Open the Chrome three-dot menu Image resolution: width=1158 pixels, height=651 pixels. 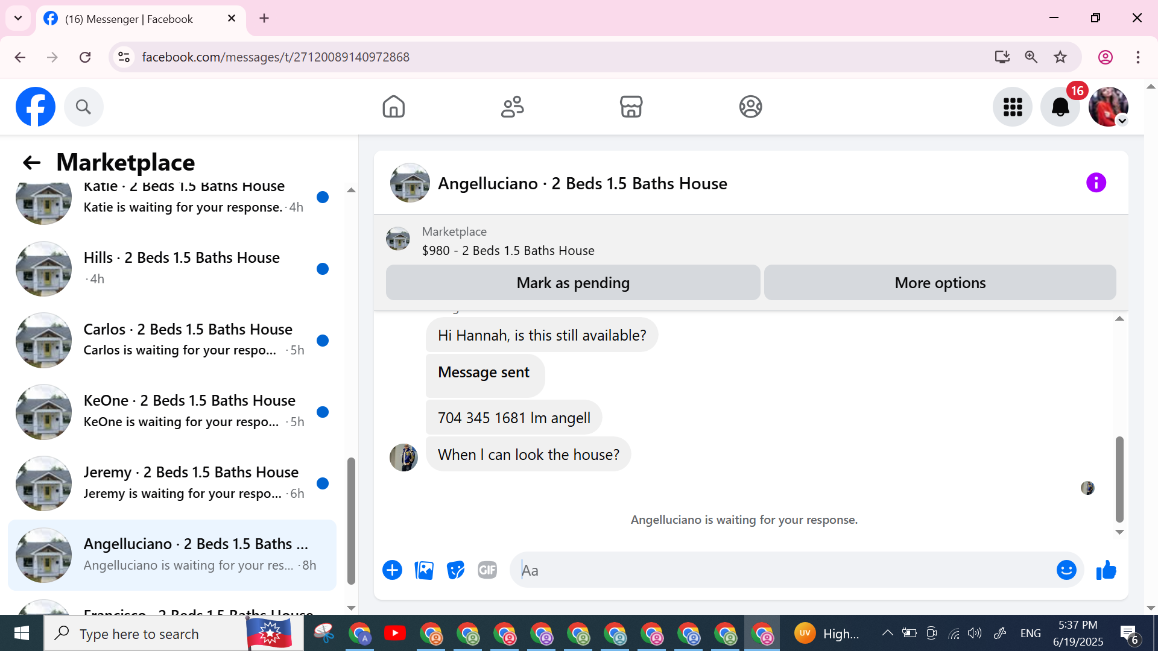pyautogui.click(x=1137, y=57)
